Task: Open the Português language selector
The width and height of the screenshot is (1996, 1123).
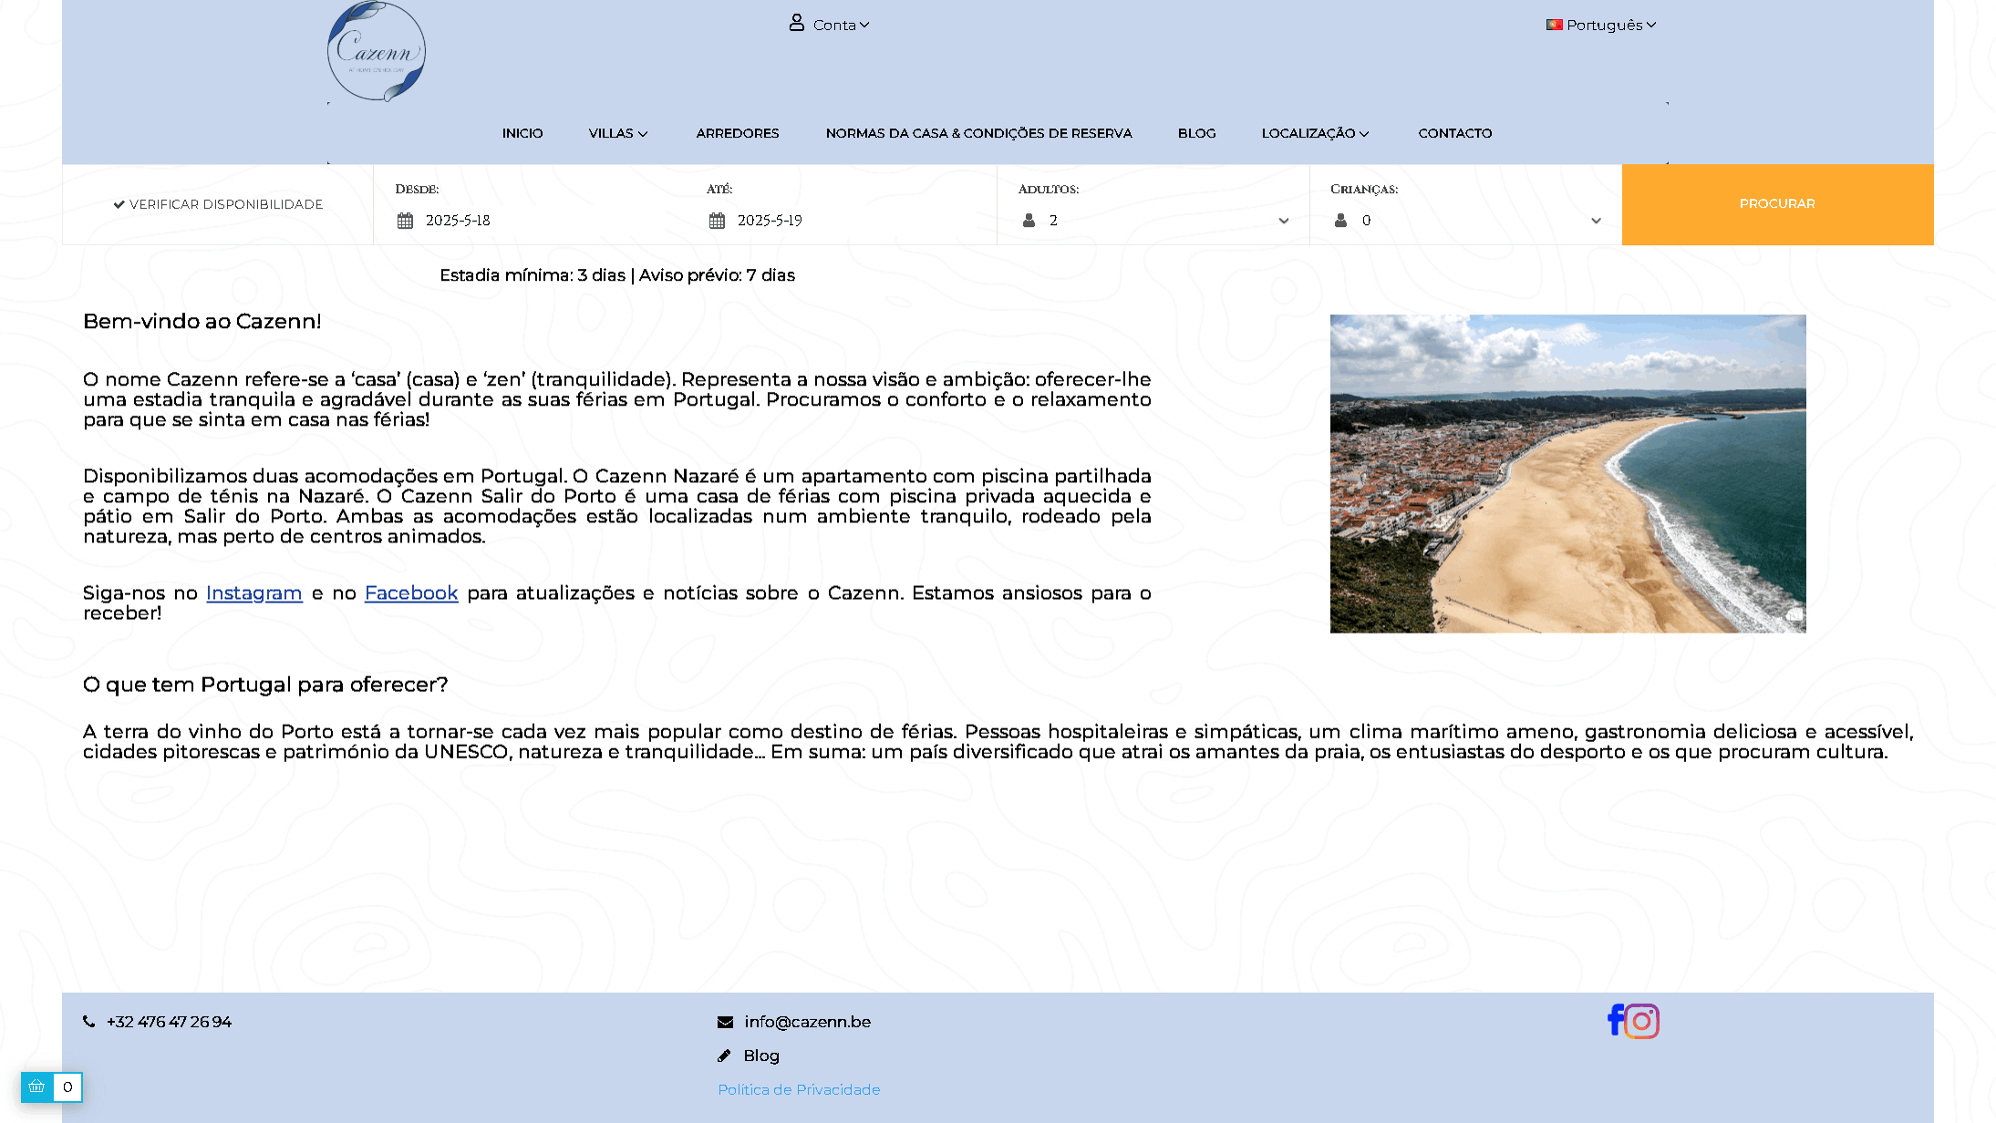Action: point(1602,25)
